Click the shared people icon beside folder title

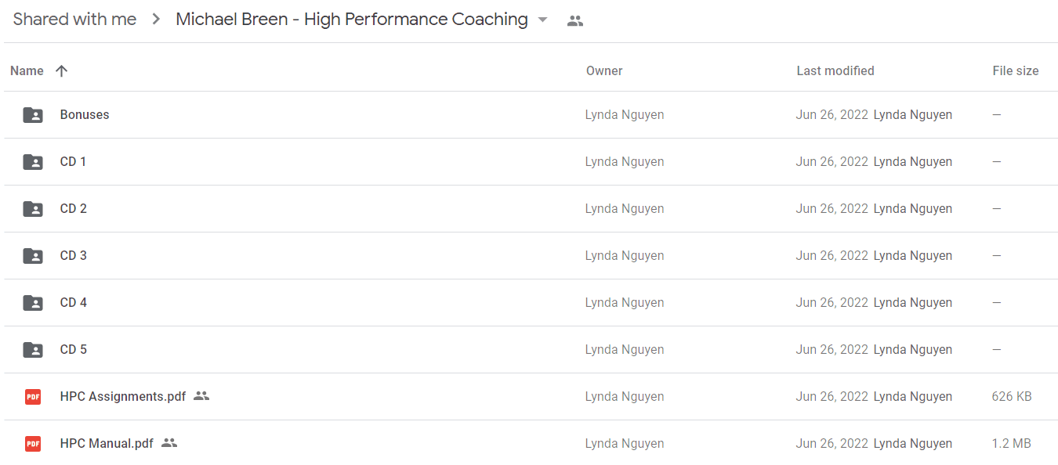[575, 21]
